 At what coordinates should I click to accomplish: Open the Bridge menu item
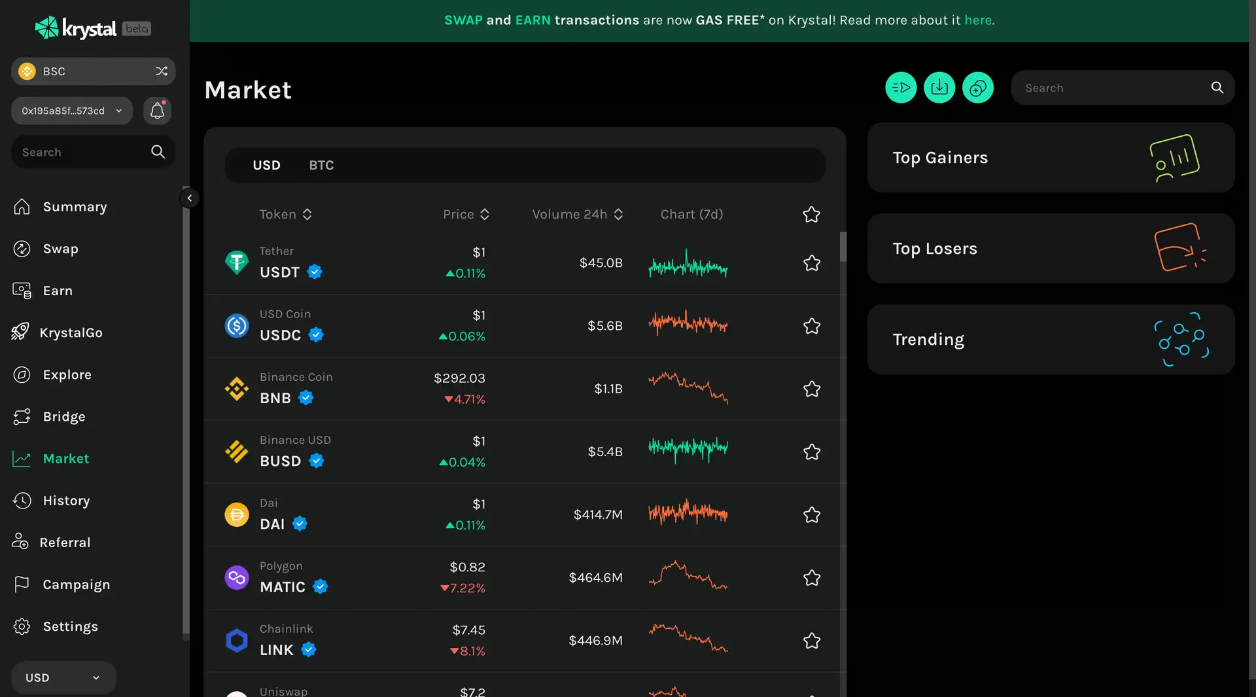pos(64,417)
